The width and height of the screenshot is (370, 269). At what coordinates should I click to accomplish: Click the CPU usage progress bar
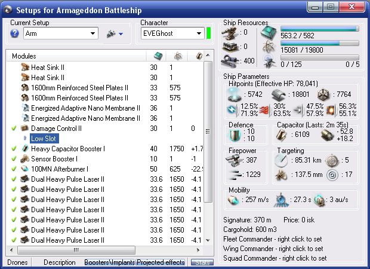tap(320, 29)
